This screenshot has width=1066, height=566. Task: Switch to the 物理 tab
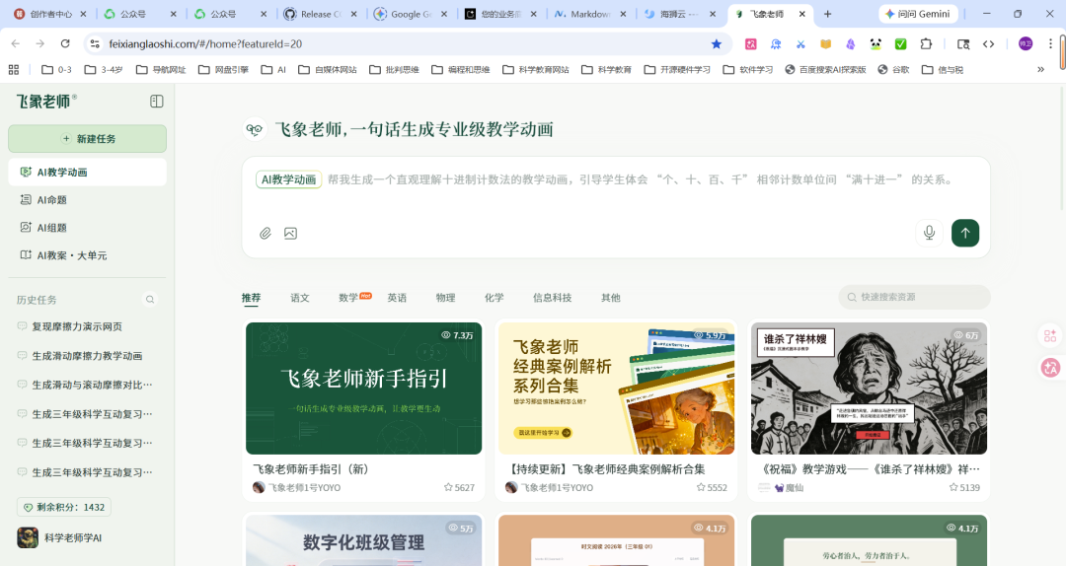pyautogui.click(x=445, y=298)
